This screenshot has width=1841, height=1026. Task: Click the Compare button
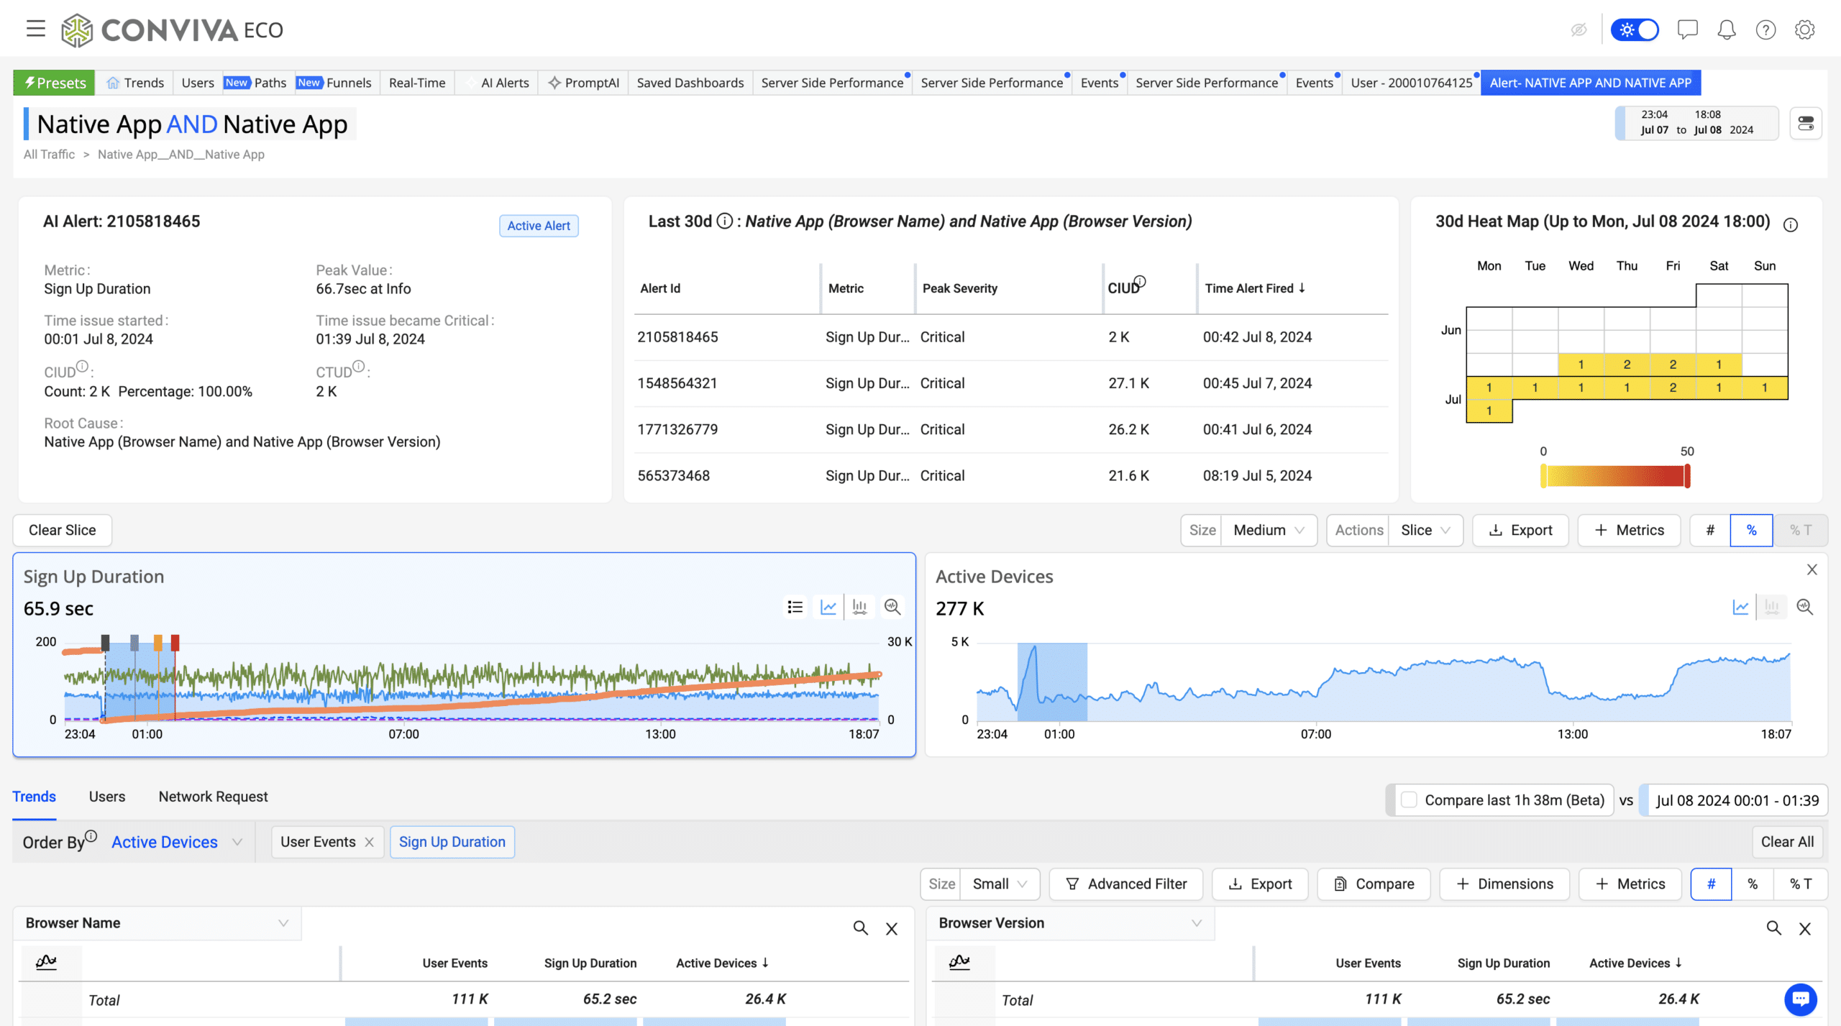coord(1374,884)
